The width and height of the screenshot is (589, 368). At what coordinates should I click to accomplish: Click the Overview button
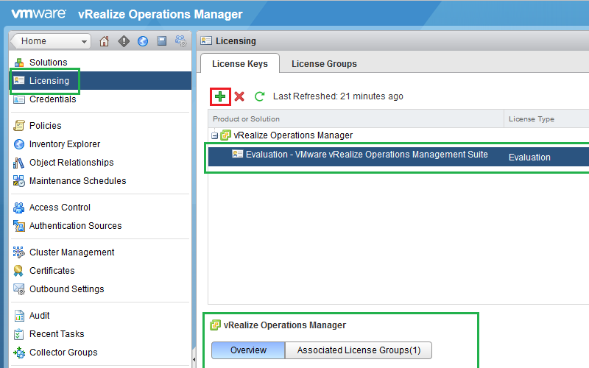pyautogui.click(x=248, y=350)
